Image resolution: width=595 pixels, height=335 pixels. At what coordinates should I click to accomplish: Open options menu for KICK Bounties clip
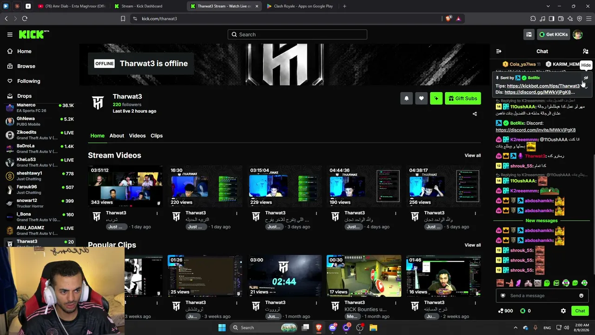[396, 303]
